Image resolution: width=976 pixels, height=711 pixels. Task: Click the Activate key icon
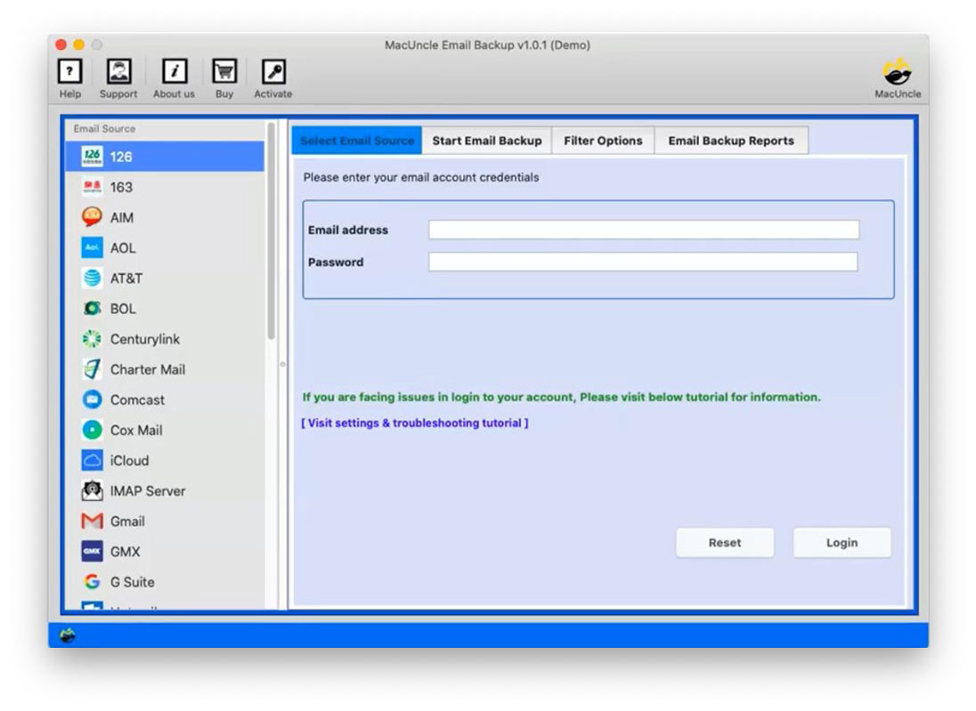point(272,73)
